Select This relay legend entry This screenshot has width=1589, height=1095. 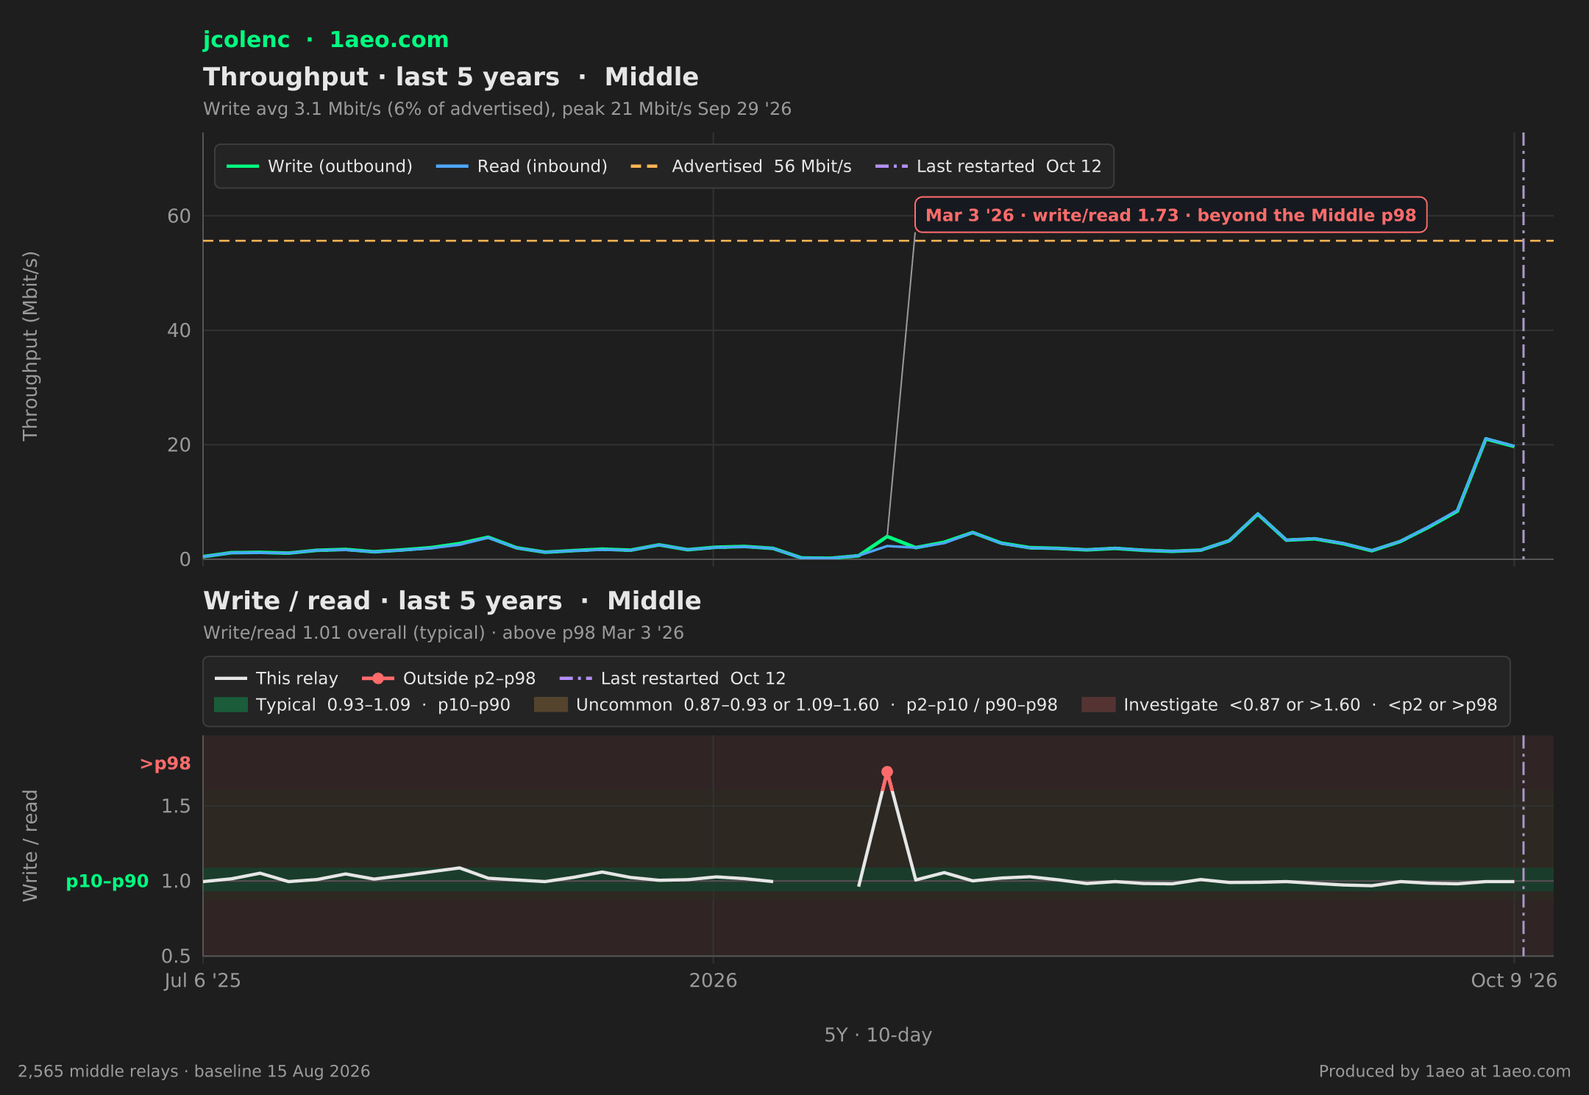pos(277,678)
